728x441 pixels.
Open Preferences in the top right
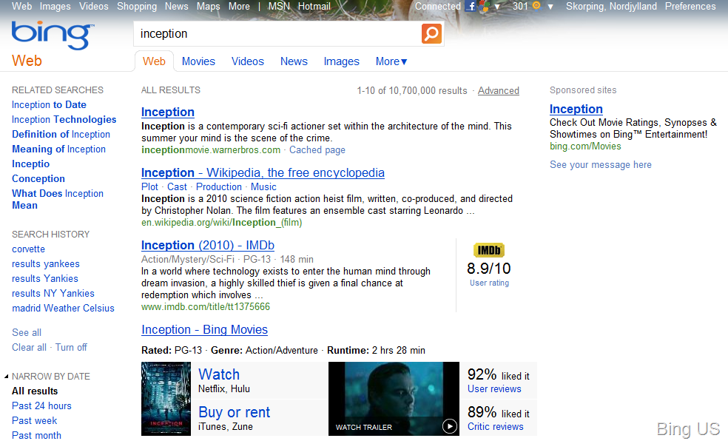tap(690, 7)
